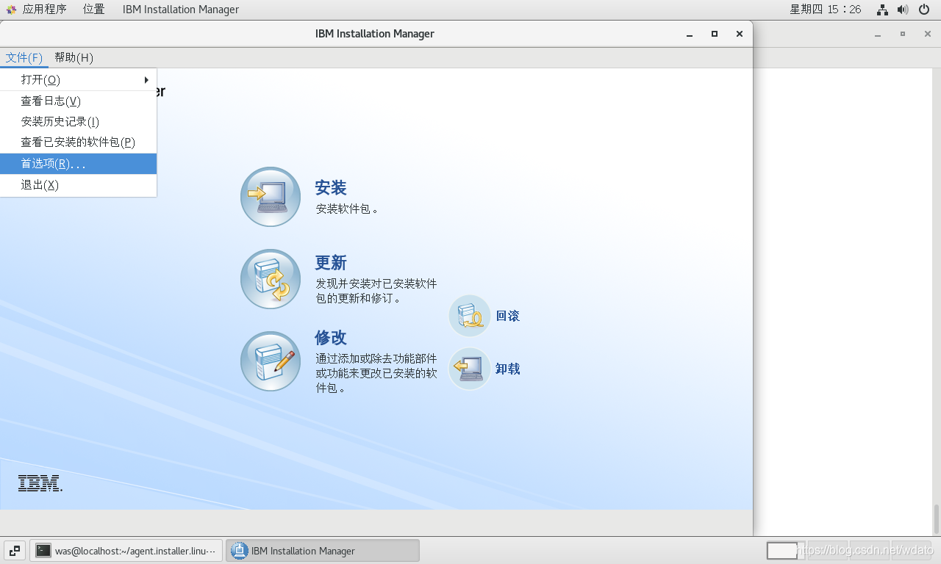
Task: Click the network status icon in top panel
Action: point(883,10)
